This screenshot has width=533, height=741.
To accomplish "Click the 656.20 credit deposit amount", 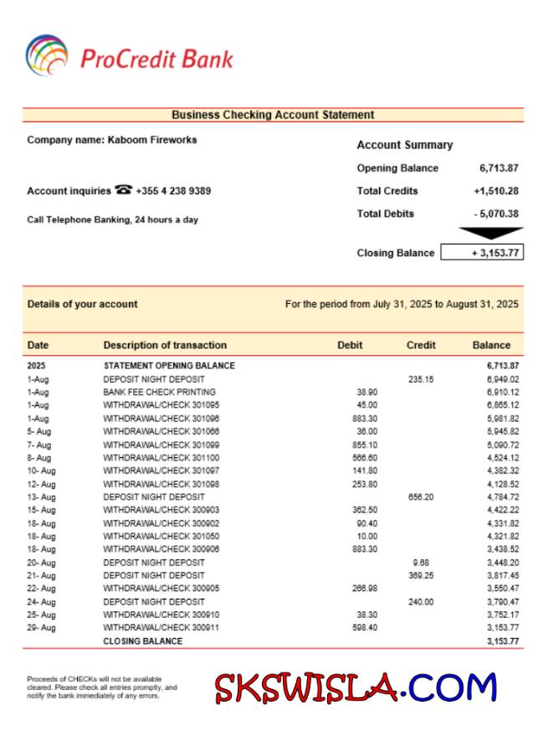I will [x=420, y=497].
